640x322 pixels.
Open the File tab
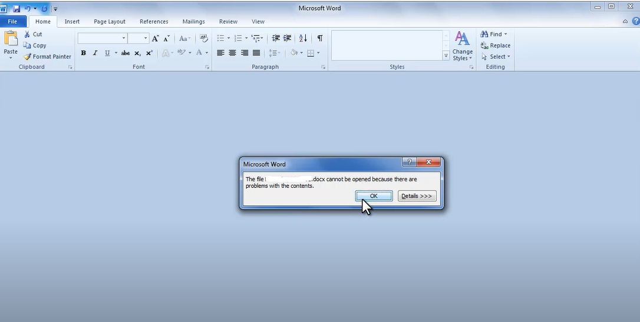click(12, 22)
